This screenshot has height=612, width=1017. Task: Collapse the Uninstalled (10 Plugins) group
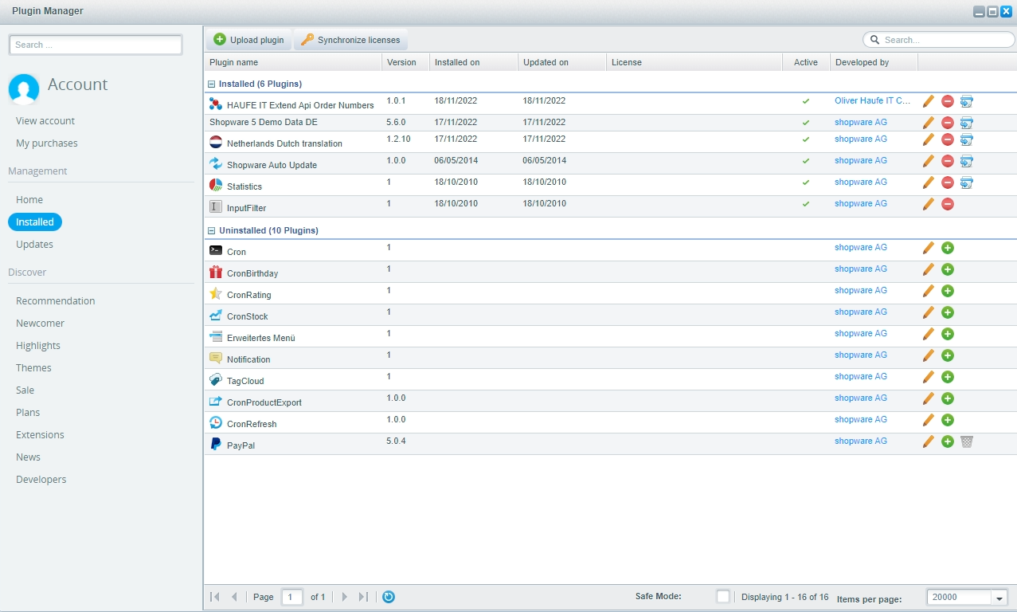(211, 230)
